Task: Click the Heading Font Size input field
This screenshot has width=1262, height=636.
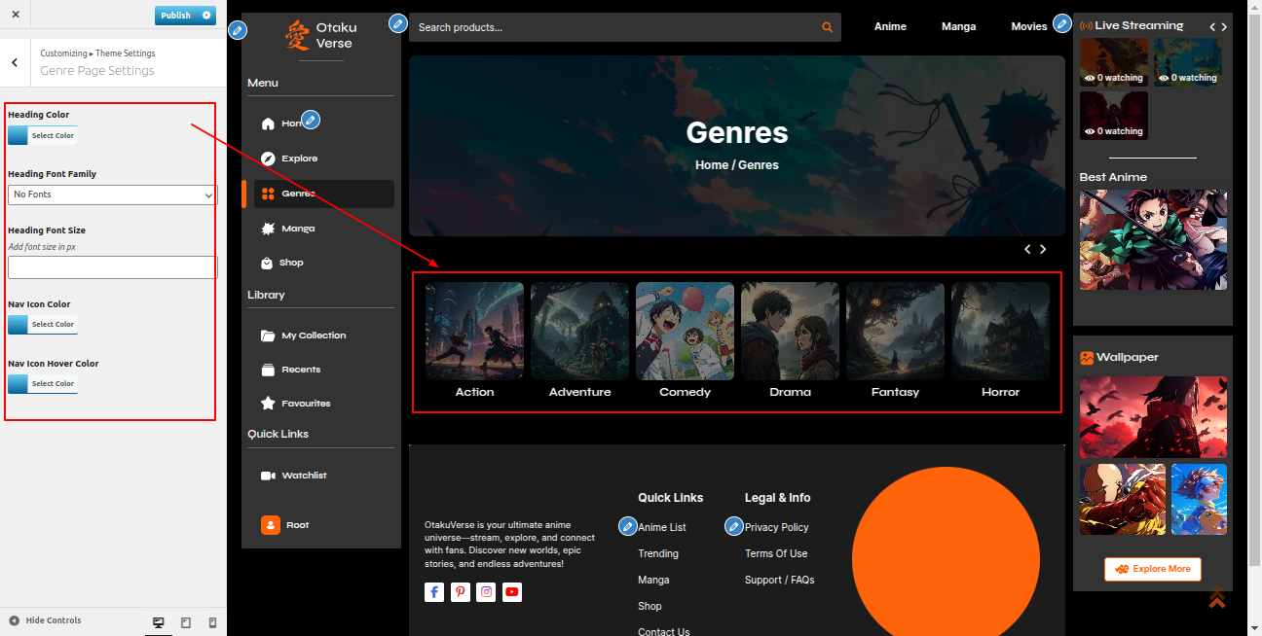Action: (112, 267)
